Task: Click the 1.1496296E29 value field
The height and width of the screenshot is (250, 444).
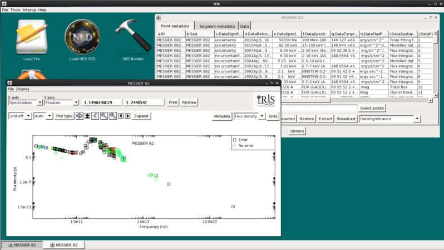Action: 102,102
